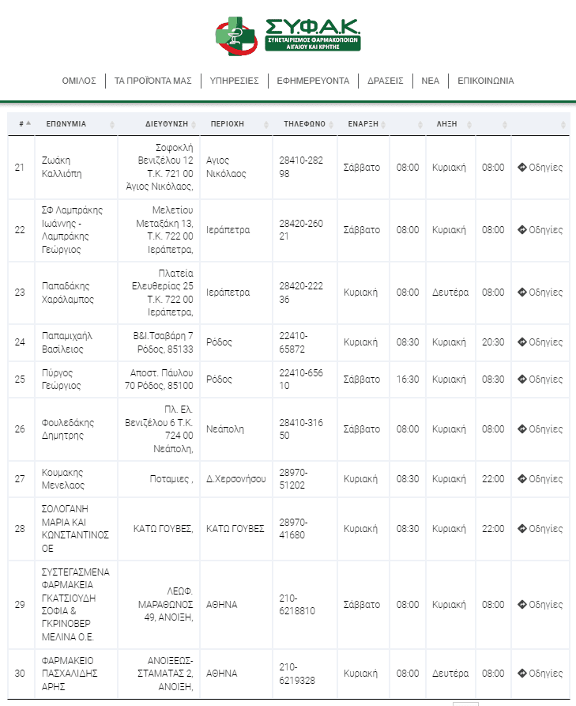Select address ΑΝΟΙΞΕΩΣ-ΣΤΑΜΑΤΑΣ 2, ΑΝΟΙΞΗ

(165, 674)
